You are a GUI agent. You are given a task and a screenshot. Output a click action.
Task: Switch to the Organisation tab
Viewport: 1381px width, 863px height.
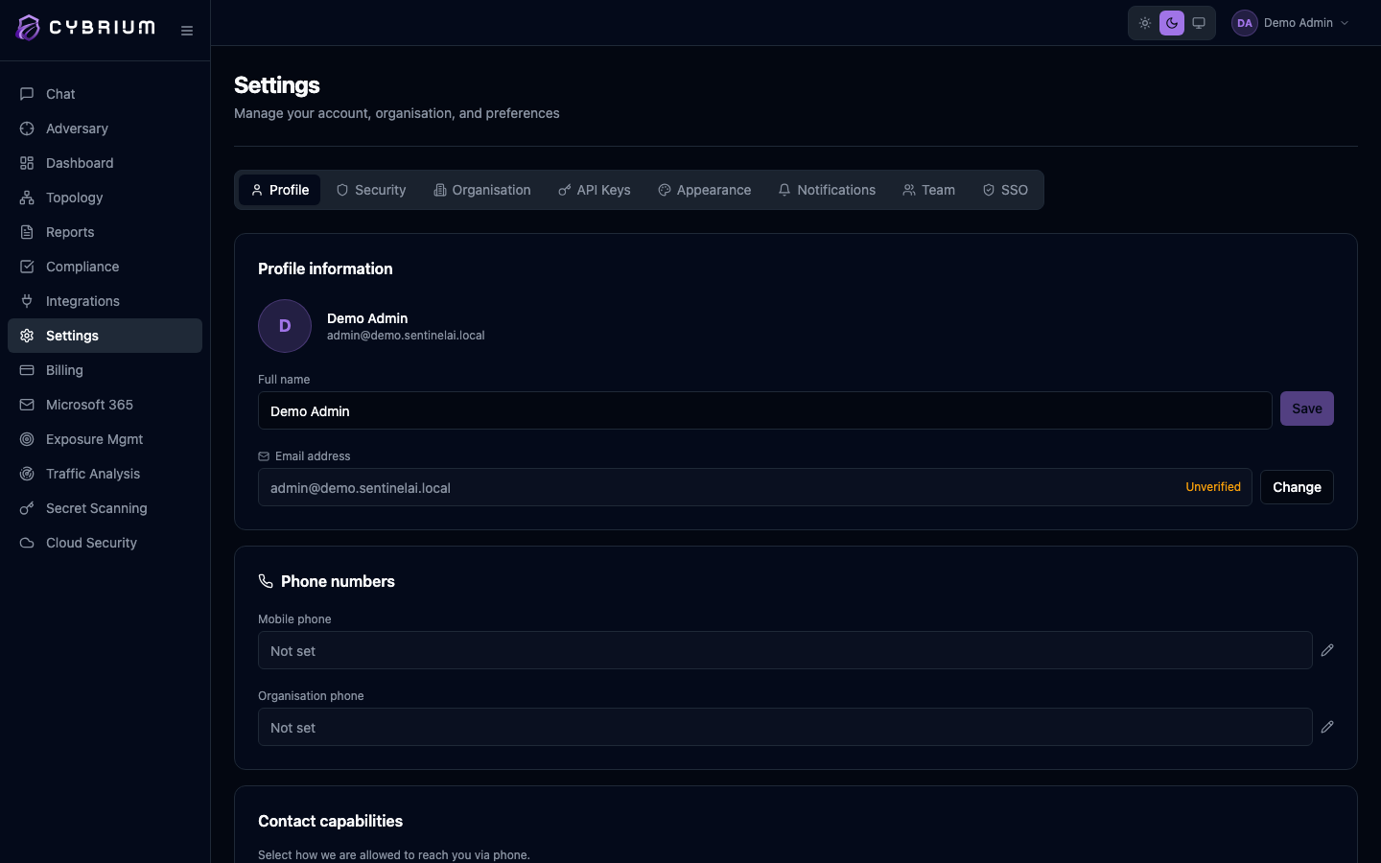coord(482,190)
